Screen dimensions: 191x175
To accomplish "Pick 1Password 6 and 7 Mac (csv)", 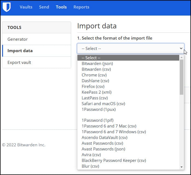I will click(128, 126).
